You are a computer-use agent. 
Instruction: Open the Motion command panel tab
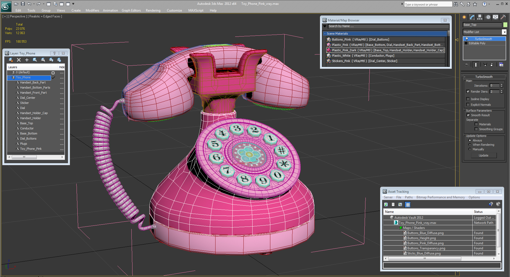coord(488,17)
